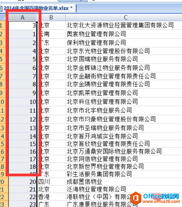
Task: Click cell 北京东光物业管理股份有限公司
Action: [x=124, y=51]
